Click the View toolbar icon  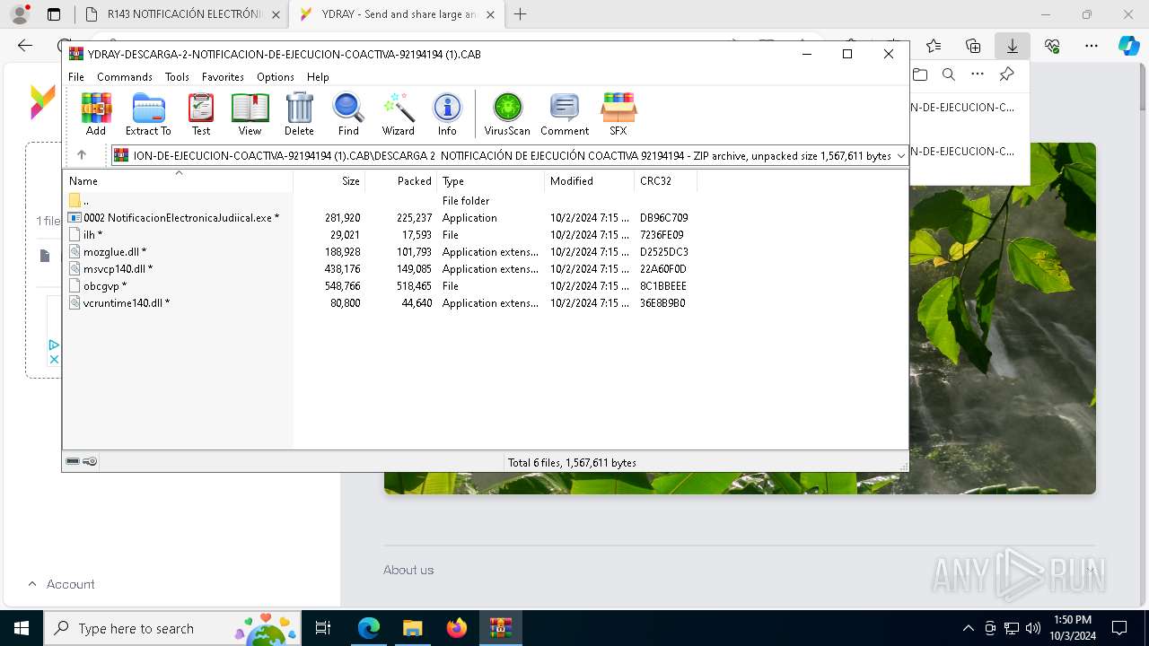tap(250, 114)
